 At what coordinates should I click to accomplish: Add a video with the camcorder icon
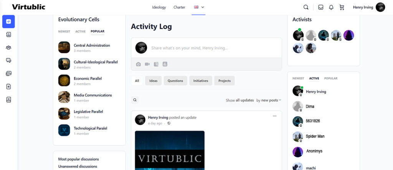click(x=147, y=64)
